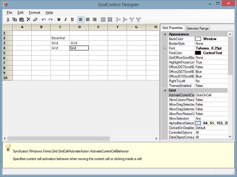Click the first bordered-cell icon after the align icons
Screen dimensions: 237x177
[103, 19]
